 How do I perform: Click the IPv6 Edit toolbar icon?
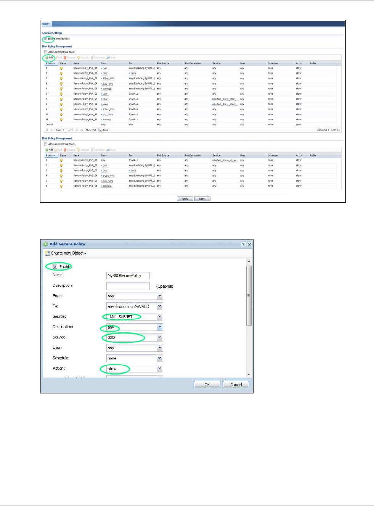(x=56, y=150)
